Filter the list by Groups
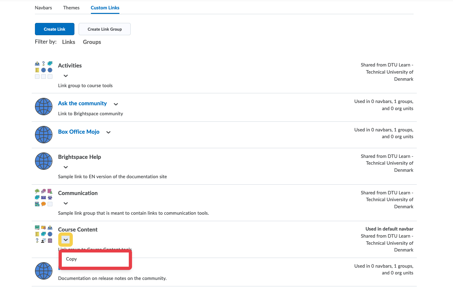The height and width of the screenshot is (288, 453). click(x=92, y=42)
